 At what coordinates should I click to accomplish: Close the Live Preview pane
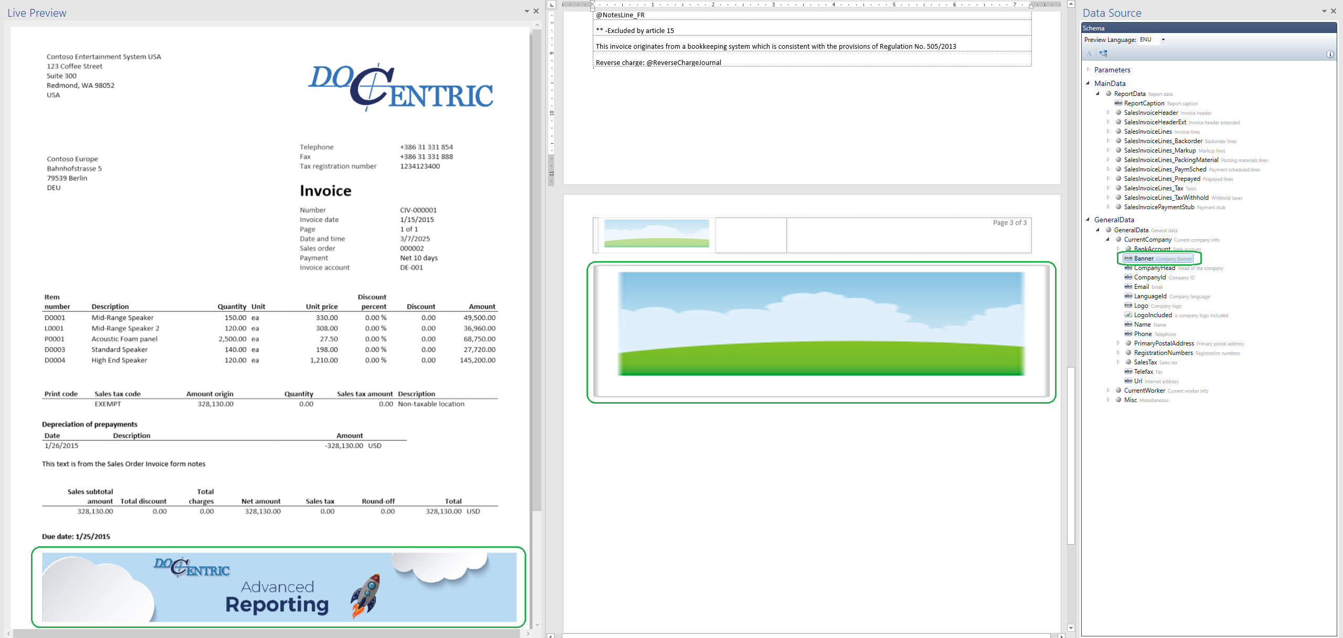tap(536, 11)
